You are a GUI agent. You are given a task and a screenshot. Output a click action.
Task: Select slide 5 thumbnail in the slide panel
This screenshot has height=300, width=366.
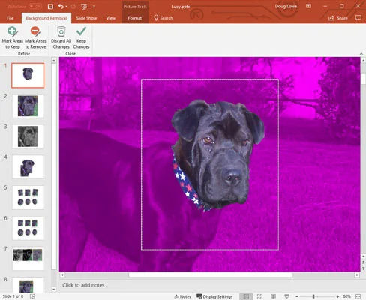coord(28,197)
